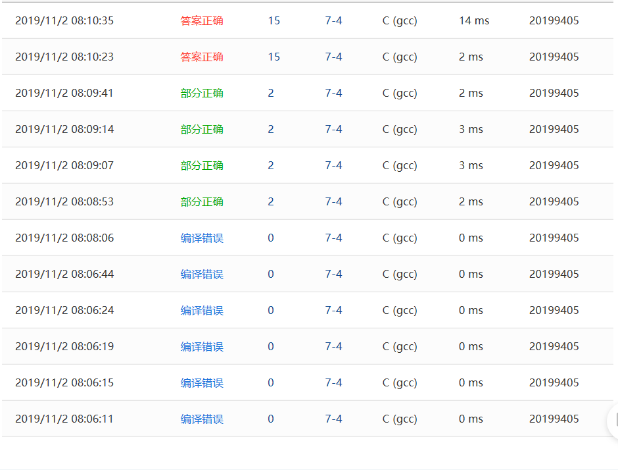Open problem 7-4 in the 08:10:23 row
The width and height of the screenshot is (618, 470).
(333, 57)
